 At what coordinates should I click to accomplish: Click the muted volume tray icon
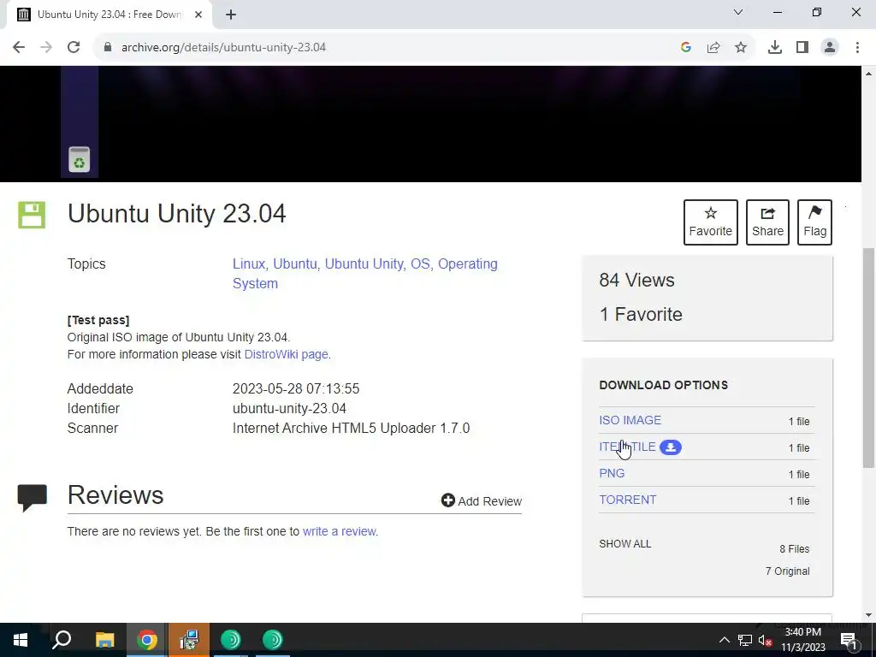(x=765, y=640)
